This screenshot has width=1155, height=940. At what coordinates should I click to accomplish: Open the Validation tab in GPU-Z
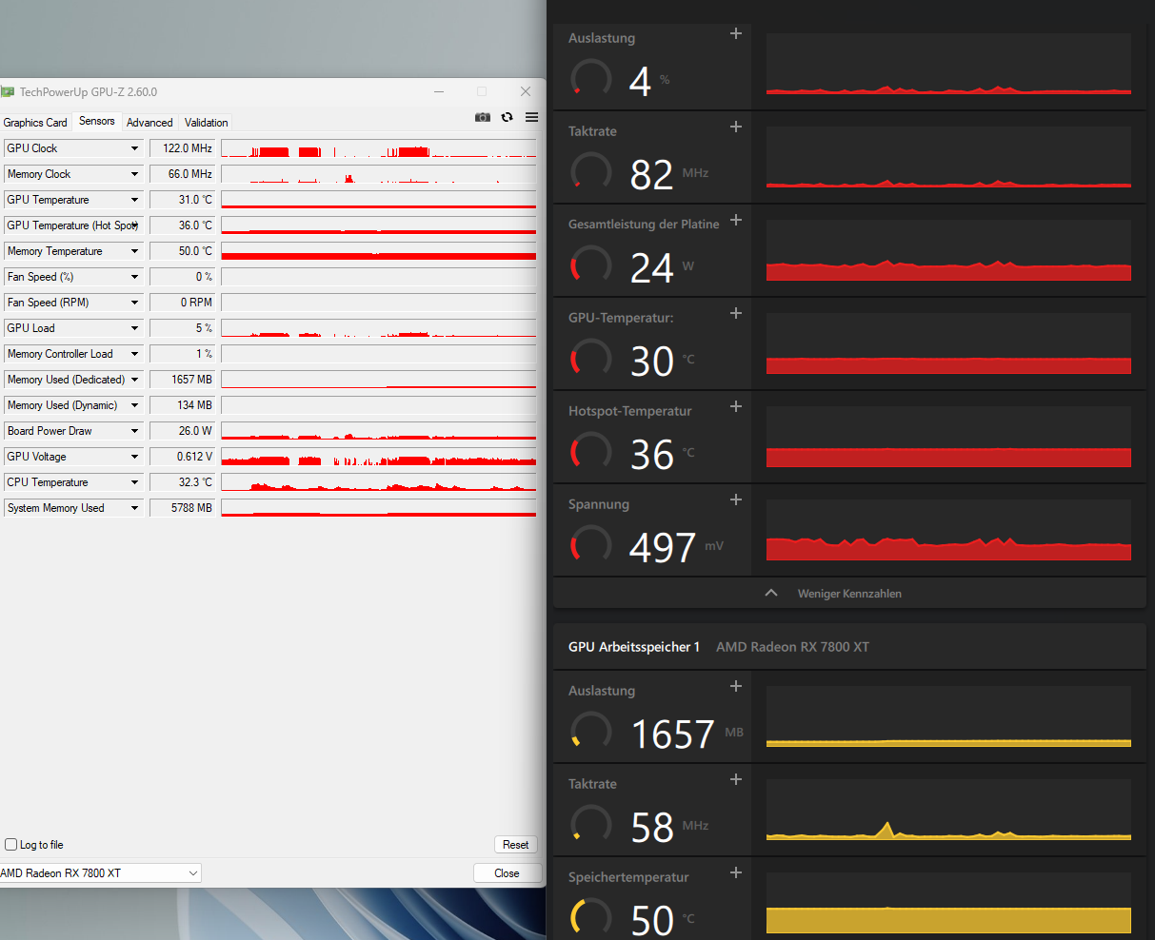[206, 122]
